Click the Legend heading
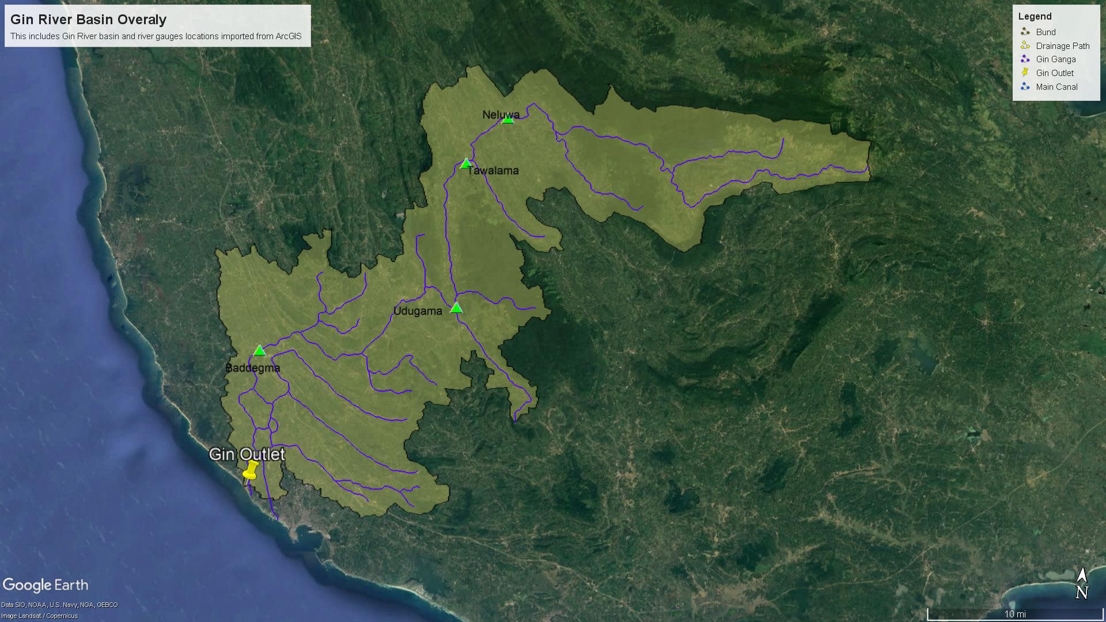The image size is (1106, 622). [1035, 16]
